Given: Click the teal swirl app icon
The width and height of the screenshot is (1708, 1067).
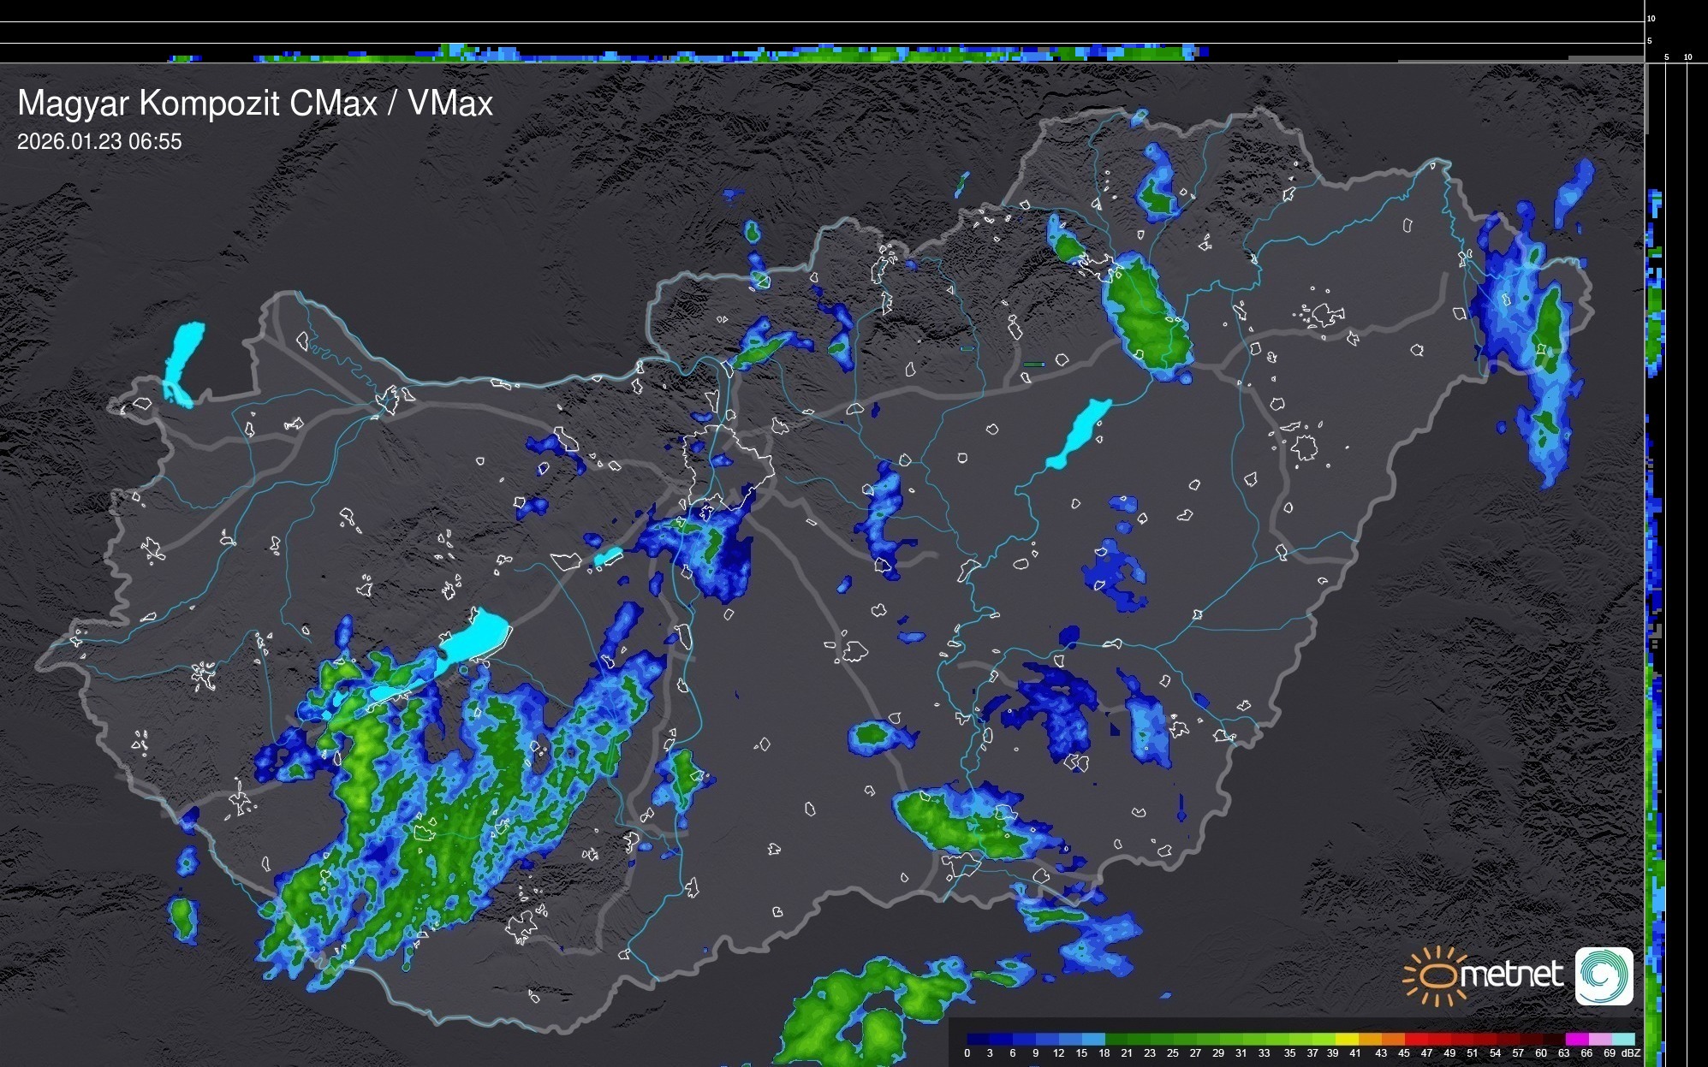Looking at the screenshot, I should pyautogui.click(x=1604, y=975).
